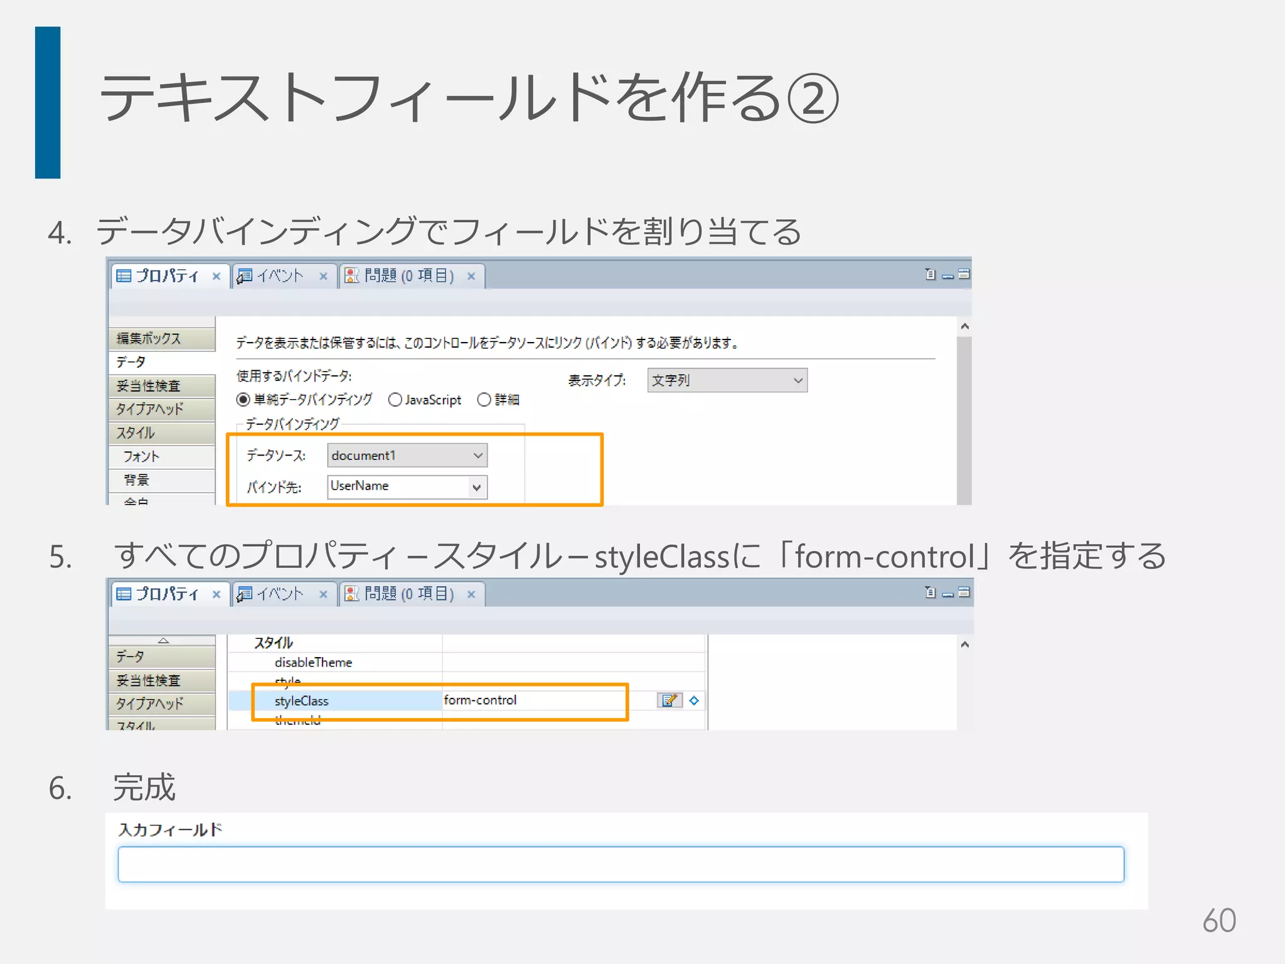This screenshot has width=1285, height=964.
Task: Close the upper イベント tab with its x icon
Action: [x=323, y=276]
